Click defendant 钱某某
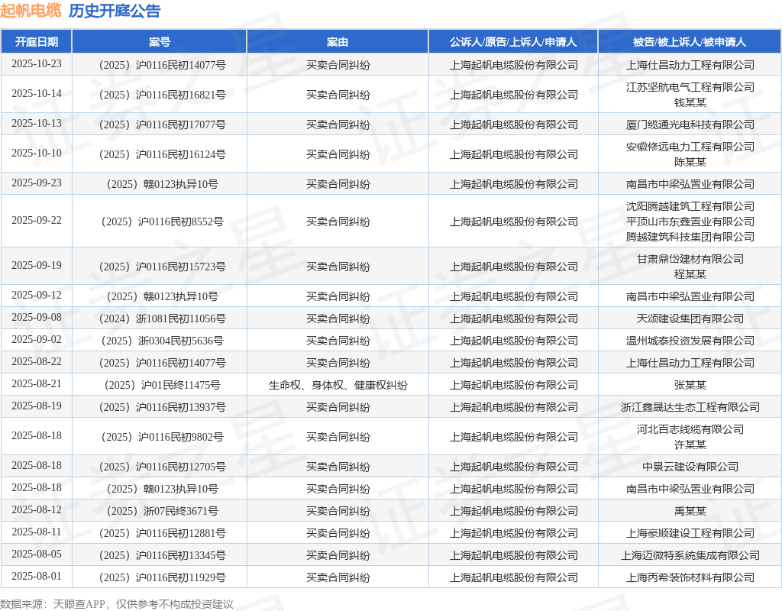Image resolution: width=782 pixels, height=611 pixels. point(690,102)
